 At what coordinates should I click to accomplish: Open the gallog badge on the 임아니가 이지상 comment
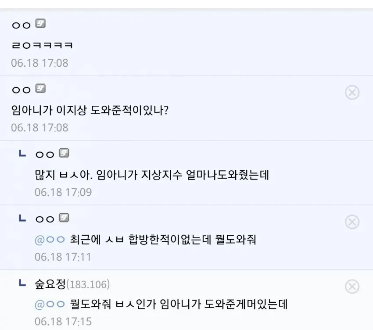(40, 88)
